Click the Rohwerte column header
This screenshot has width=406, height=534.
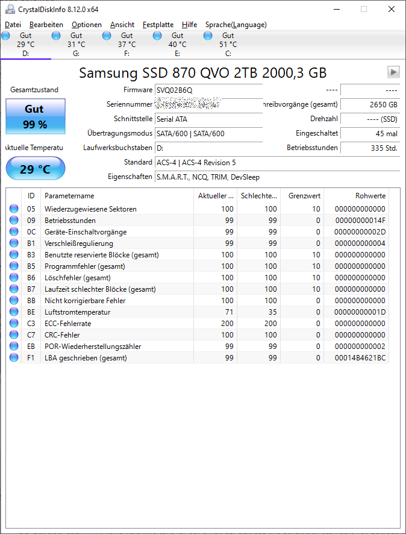(x=357, y=196)
